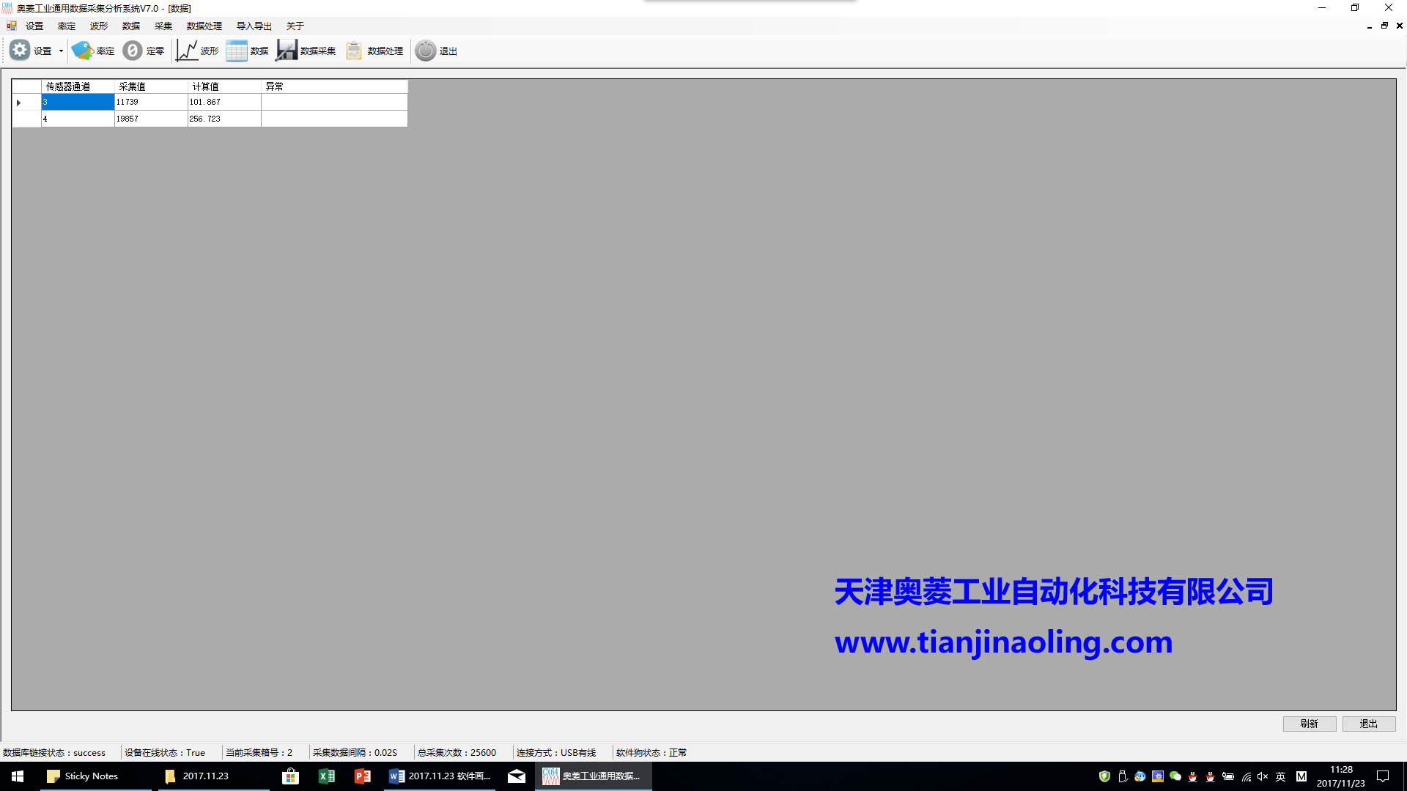
Task: Open the 数据 table toolbar icon
Action: click(x=237, y=51)
